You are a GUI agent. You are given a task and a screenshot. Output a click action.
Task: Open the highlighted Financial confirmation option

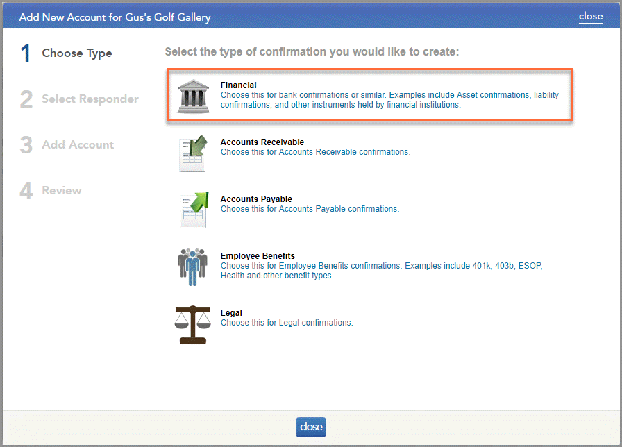tap(368, 96)
